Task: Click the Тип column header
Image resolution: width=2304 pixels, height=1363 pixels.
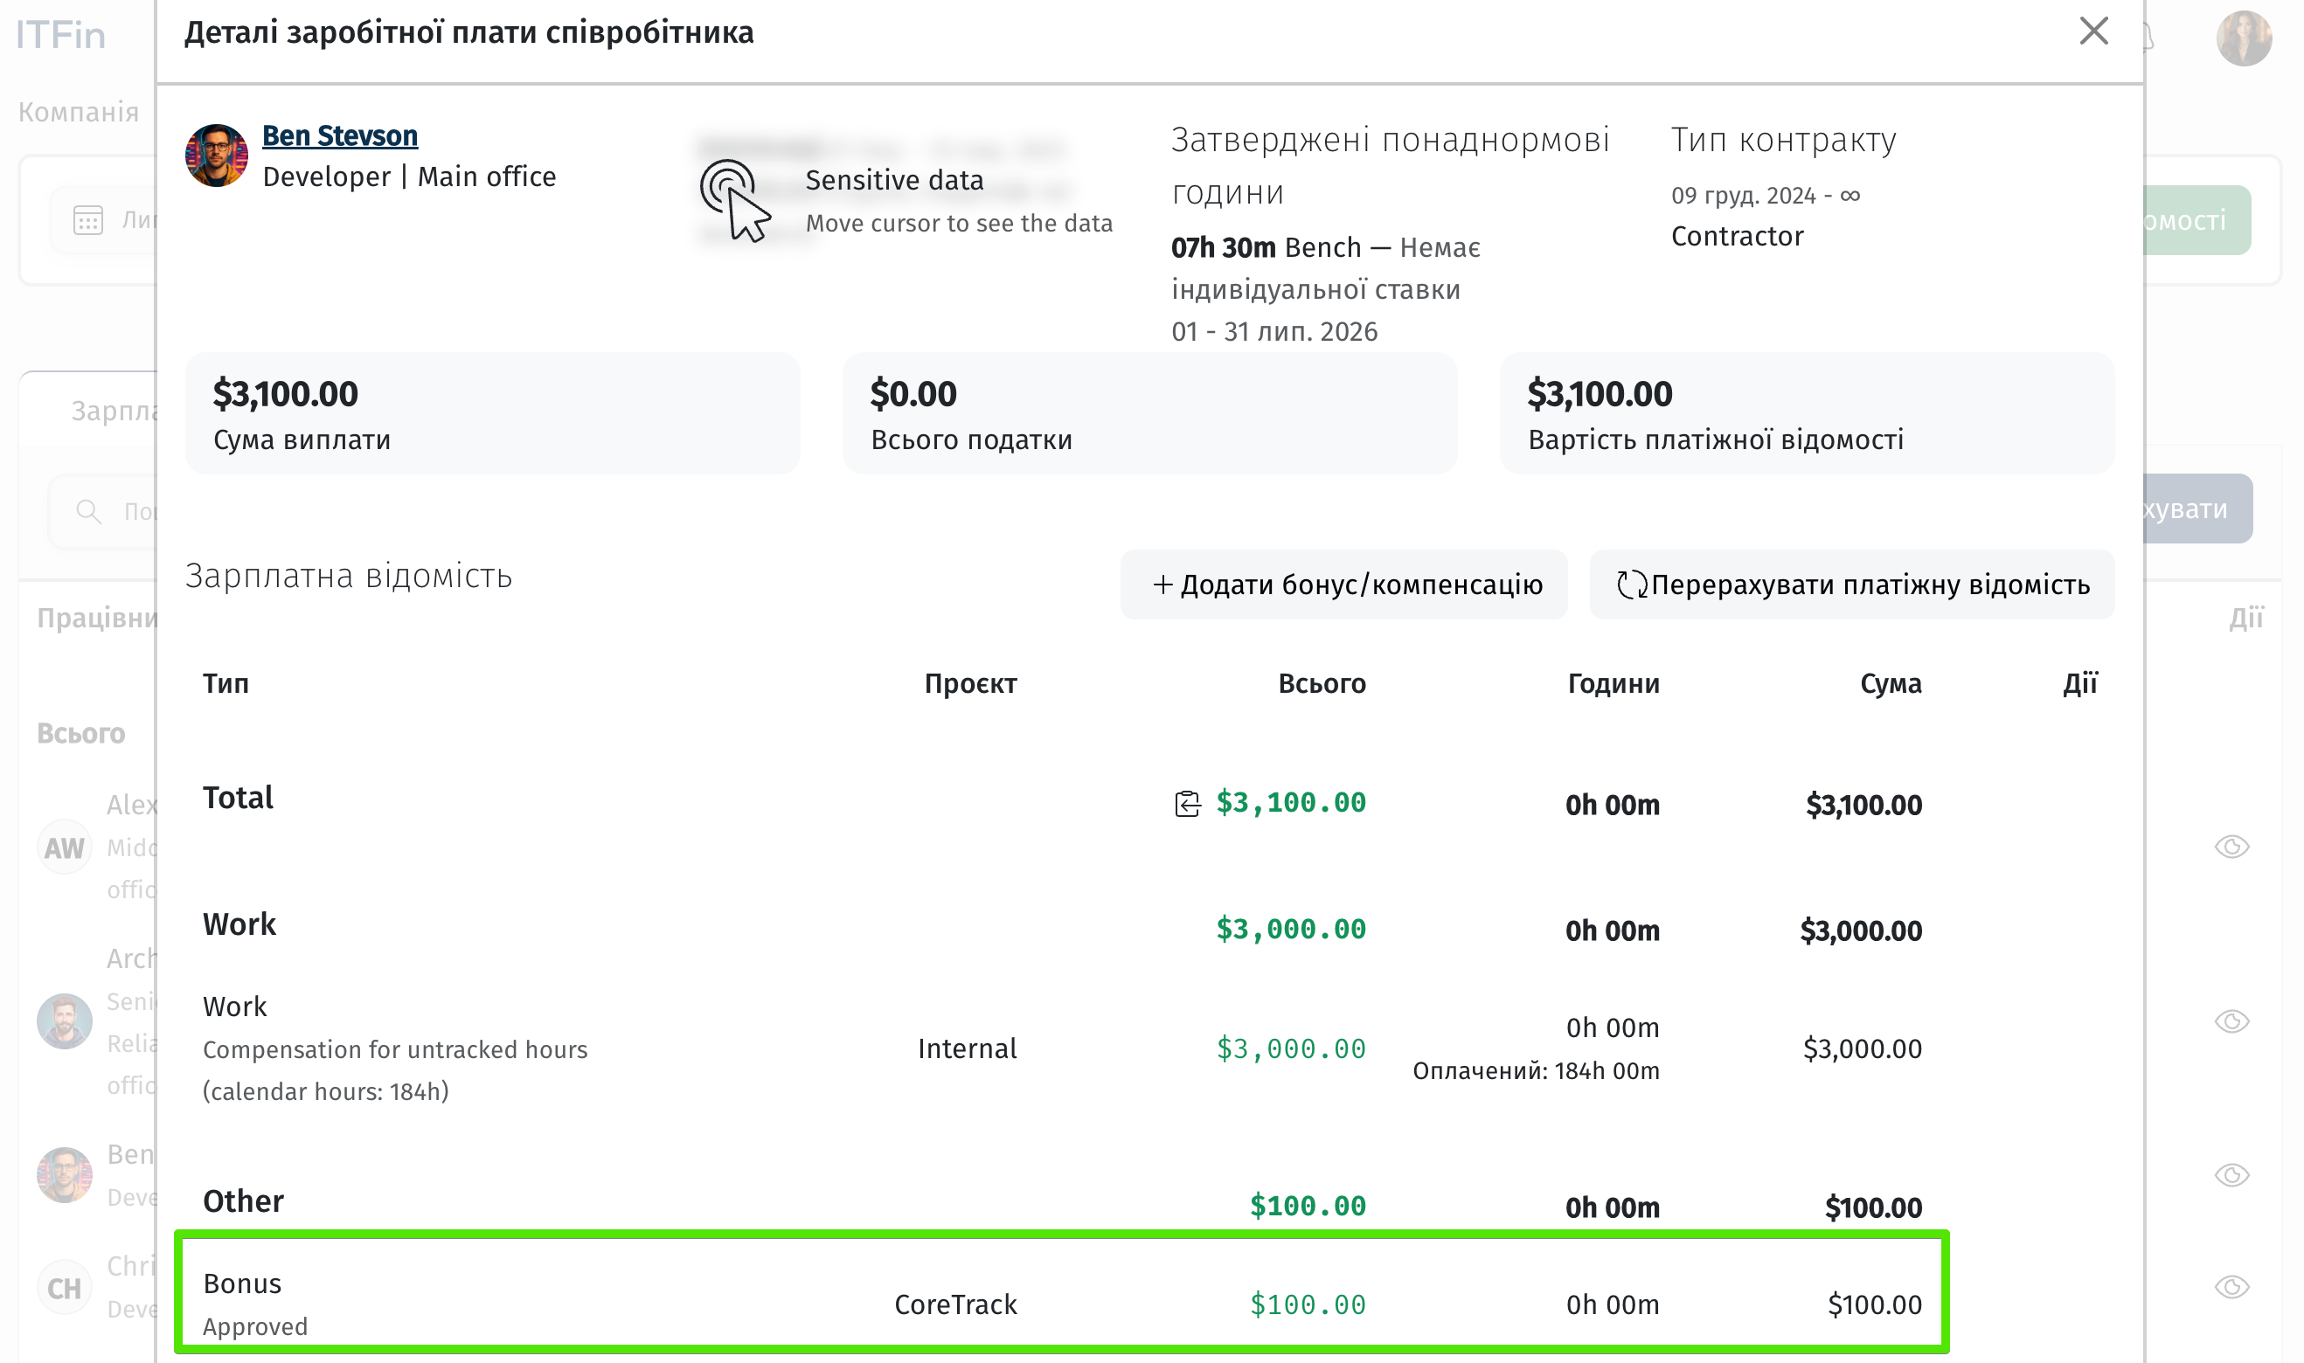Action: tap(226, 683)
